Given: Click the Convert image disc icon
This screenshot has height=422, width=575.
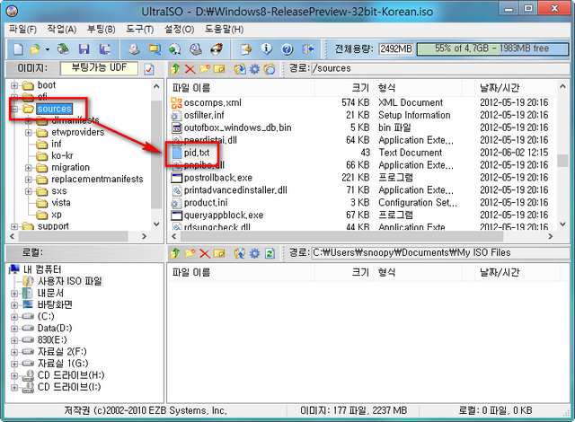Looking at the screenshot, I should 175,49.
